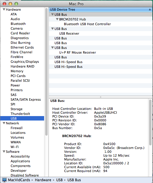The width and height of the screenshot is (153, 183).
Task: Collapse the Network section triangle
Action: tap(4, 123)
